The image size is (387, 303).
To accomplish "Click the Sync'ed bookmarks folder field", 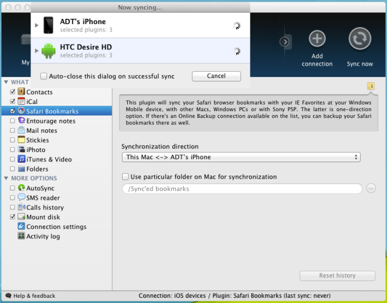I will 242,189.
